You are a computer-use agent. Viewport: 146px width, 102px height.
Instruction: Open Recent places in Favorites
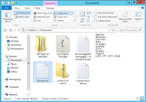click(x=16, y=49)
